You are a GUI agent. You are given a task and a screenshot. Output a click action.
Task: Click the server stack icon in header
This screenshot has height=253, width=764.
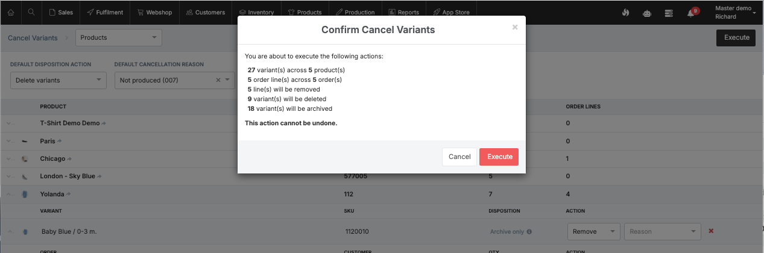pyautogui.click(x=668, y=13)
